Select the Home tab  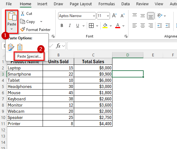pos(26,4)
